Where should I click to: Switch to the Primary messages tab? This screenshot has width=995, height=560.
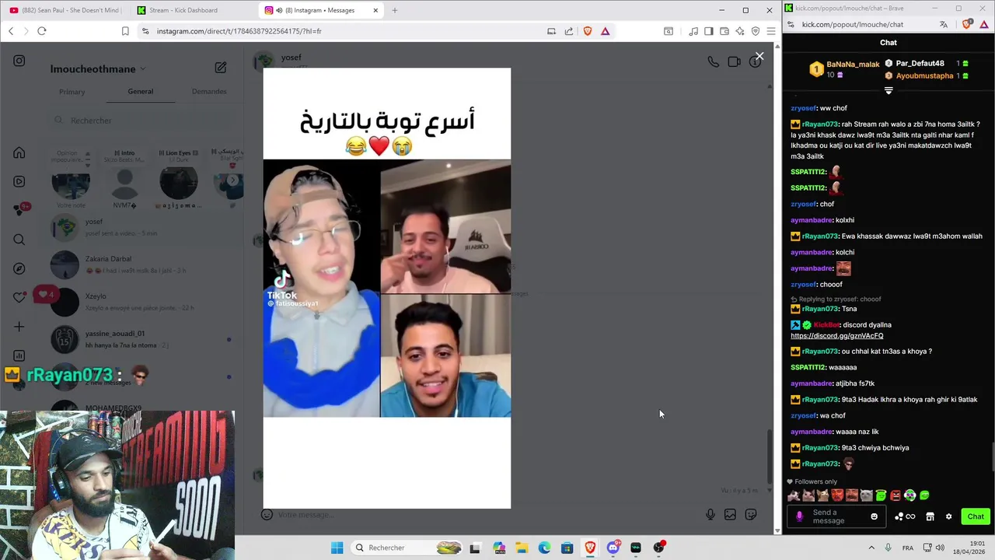coord(72,92)
